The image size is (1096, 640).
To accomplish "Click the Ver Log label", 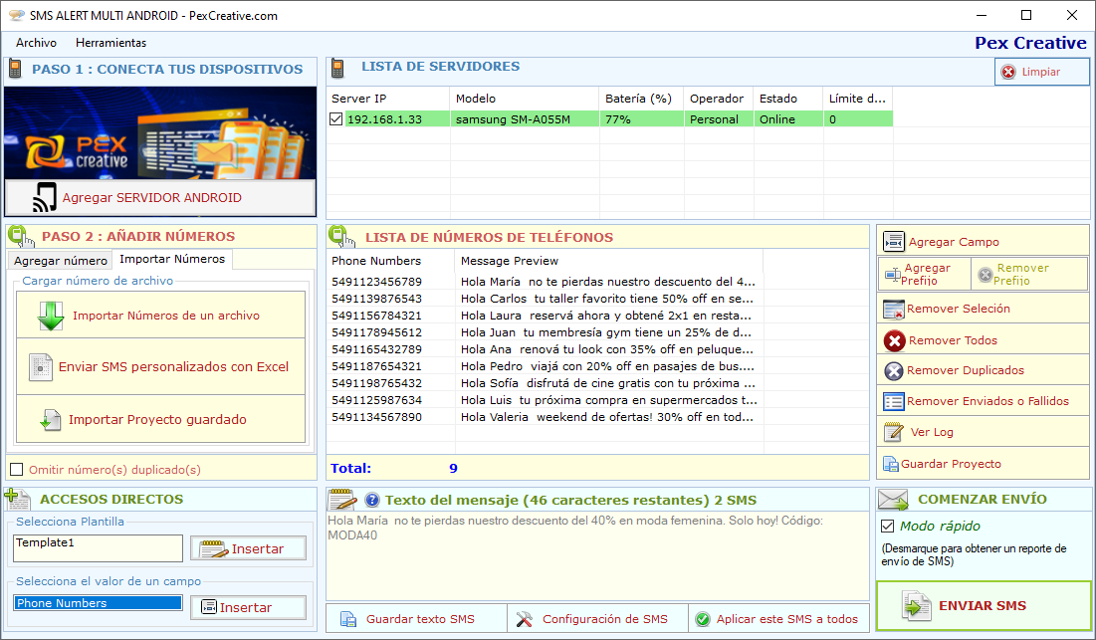I will pos(932,432).
